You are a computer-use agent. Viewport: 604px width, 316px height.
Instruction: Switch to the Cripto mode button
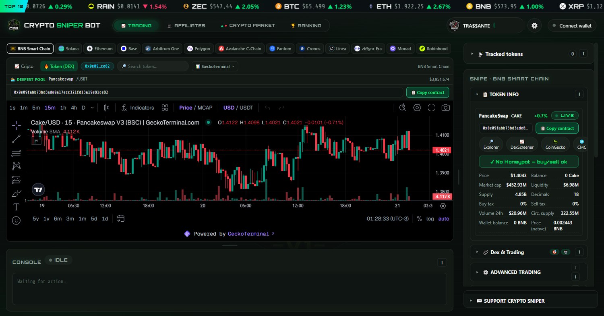24,66
